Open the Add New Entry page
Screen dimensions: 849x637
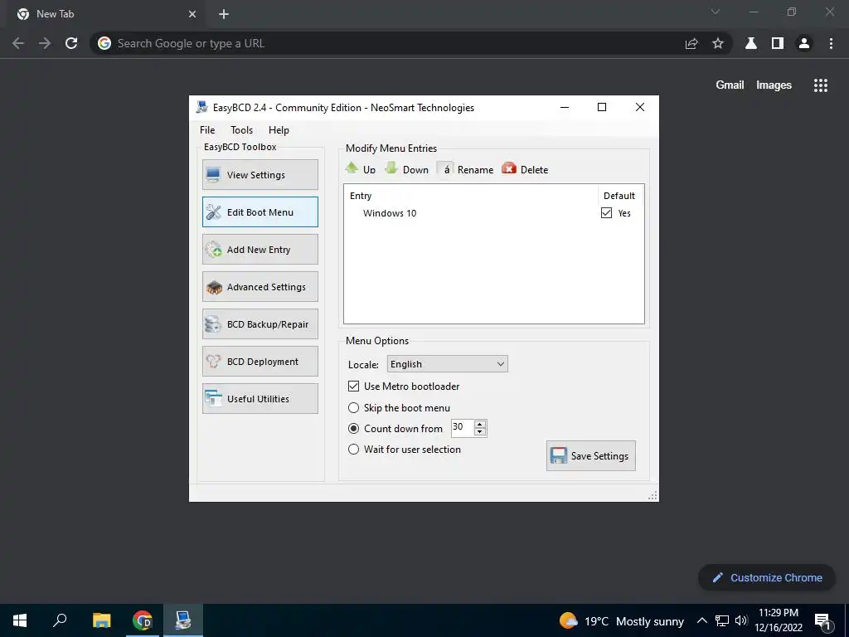(260, 249)
